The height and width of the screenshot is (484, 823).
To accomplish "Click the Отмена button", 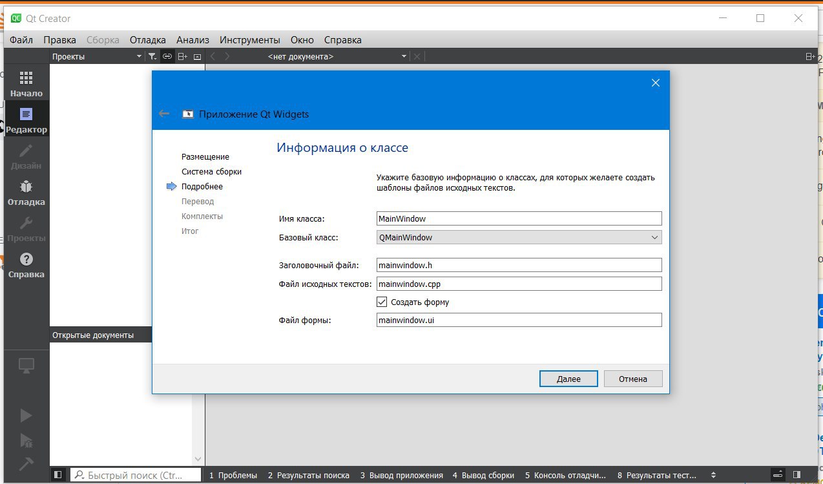I will [633, 379].
